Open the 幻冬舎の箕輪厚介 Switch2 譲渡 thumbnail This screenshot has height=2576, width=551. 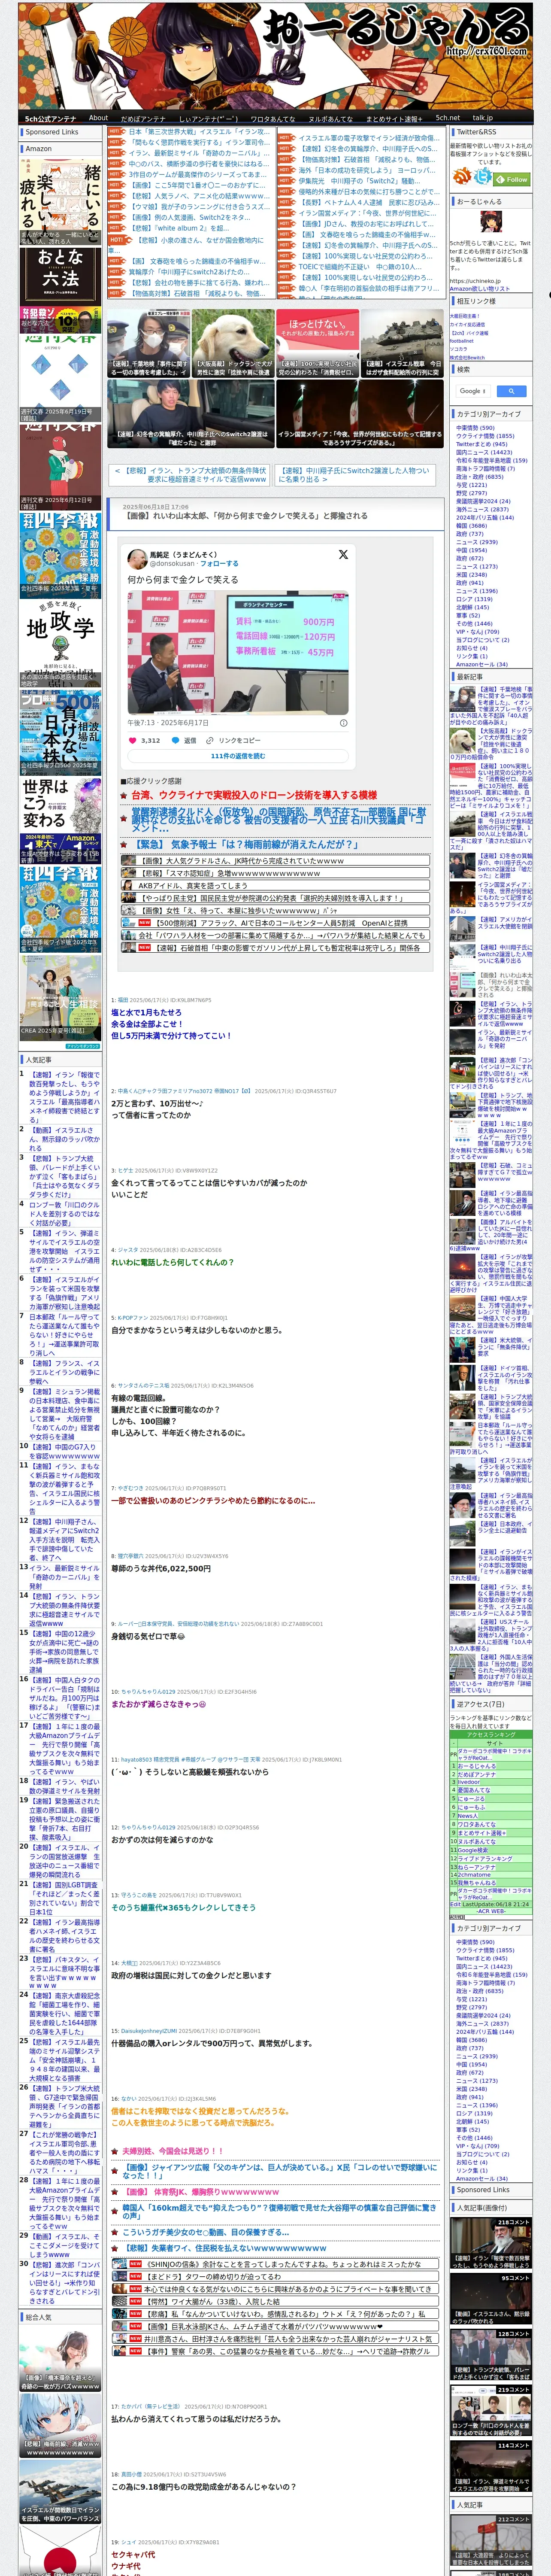(190, 414)
